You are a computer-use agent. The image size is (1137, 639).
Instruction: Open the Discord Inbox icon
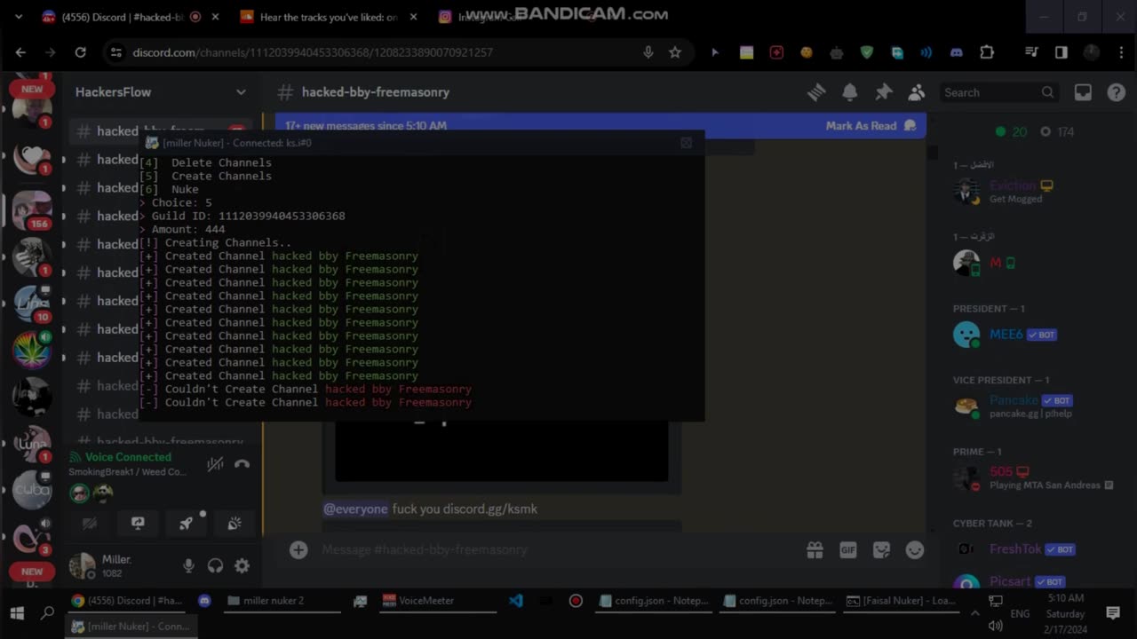1083,92
